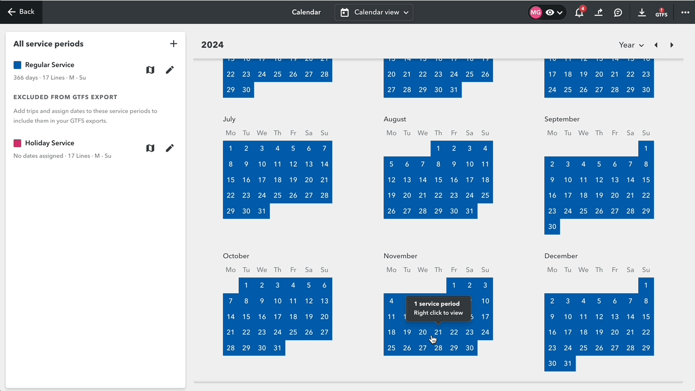Open the notifications bell with 4 alerts
Viewport: 695px width, 391px height.
(x=579, y=12)
